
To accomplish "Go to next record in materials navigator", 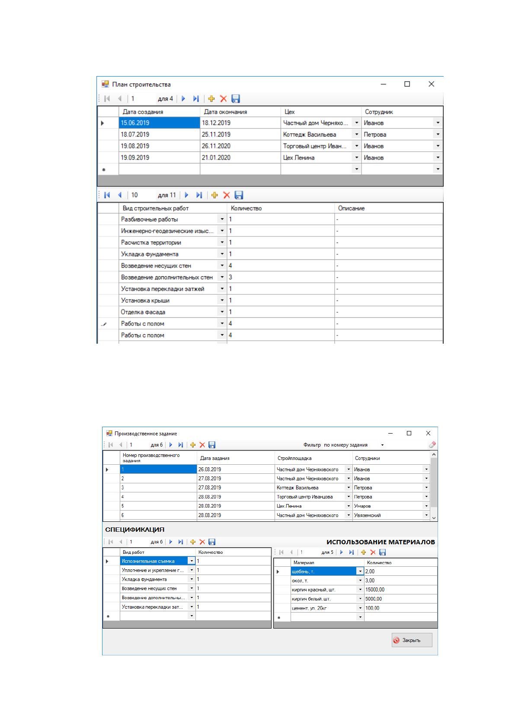I will tap(342, 552).
